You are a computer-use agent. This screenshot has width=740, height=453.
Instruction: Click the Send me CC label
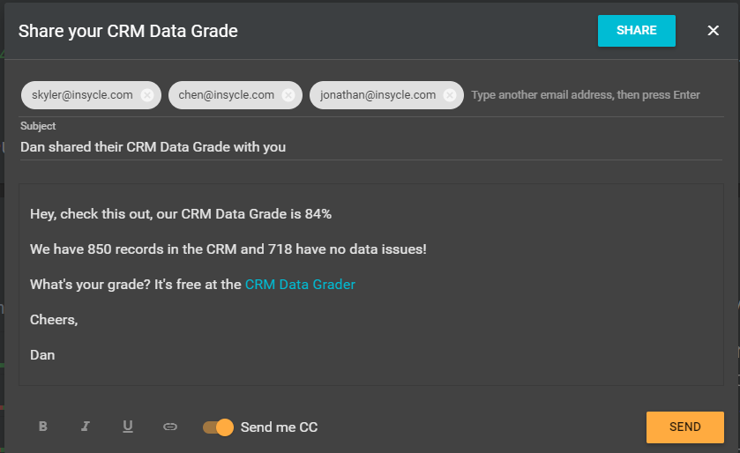coord(279,427)
